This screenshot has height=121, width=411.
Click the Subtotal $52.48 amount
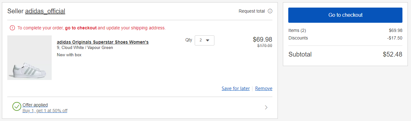click(393, 54)
